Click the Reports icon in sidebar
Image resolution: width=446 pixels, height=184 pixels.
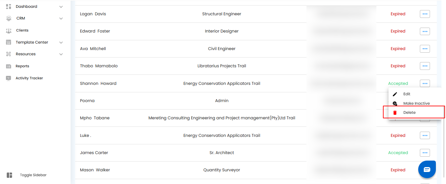(9, 66)
